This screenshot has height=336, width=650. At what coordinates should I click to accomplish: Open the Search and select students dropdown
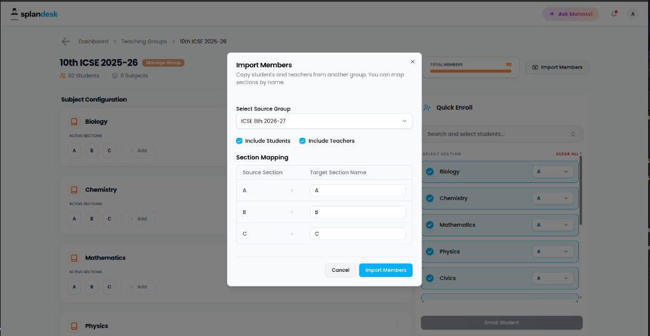(502, 134)
